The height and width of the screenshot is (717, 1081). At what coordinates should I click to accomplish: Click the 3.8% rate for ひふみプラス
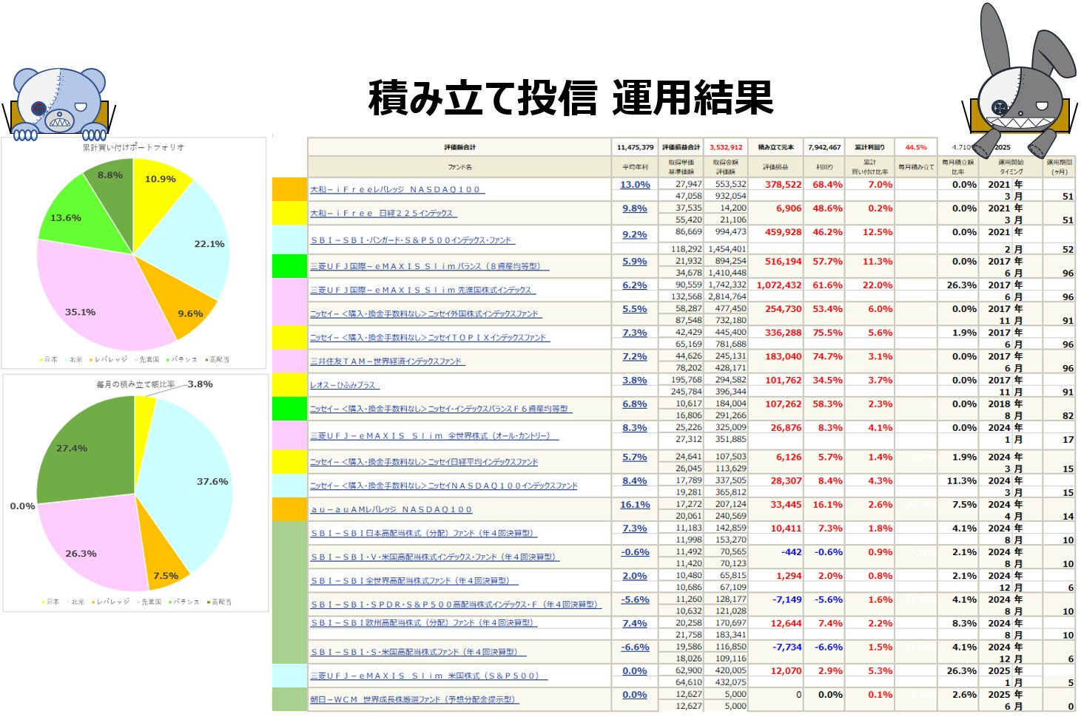pos(635,380)
